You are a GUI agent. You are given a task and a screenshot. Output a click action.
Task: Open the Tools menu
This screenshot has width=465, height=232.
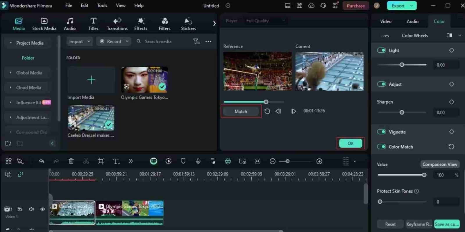102,6
